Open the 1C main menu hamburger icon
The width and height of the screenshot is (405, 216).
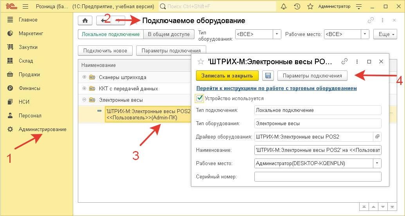click(x=25, y=7)
